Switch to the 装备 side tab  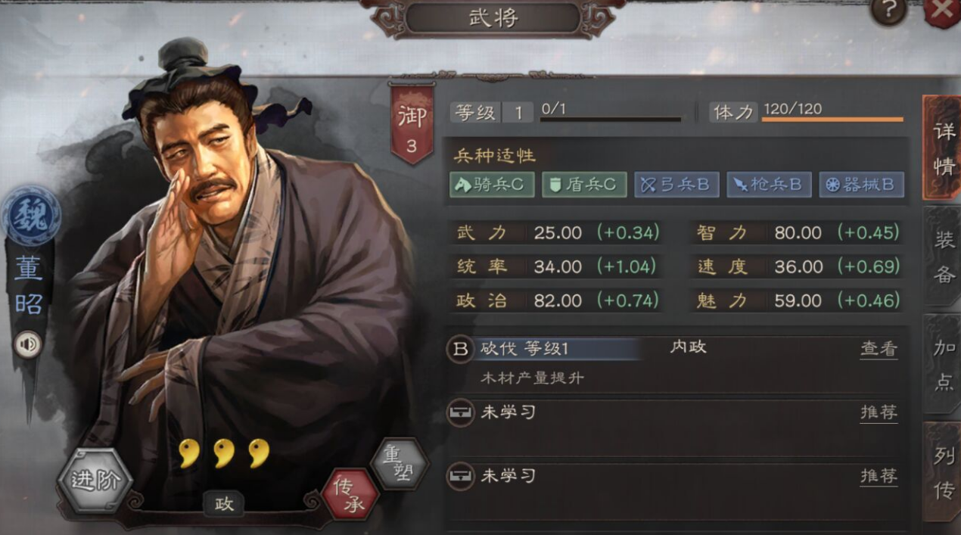pyautogui.click(x=943, y=257)
